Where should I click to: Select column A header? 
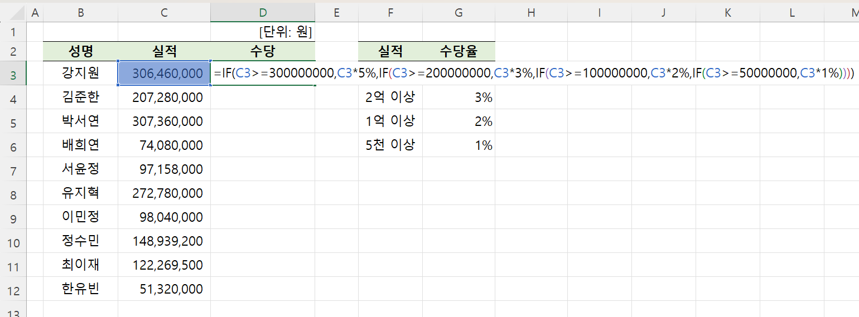click(x=35, y=12)
